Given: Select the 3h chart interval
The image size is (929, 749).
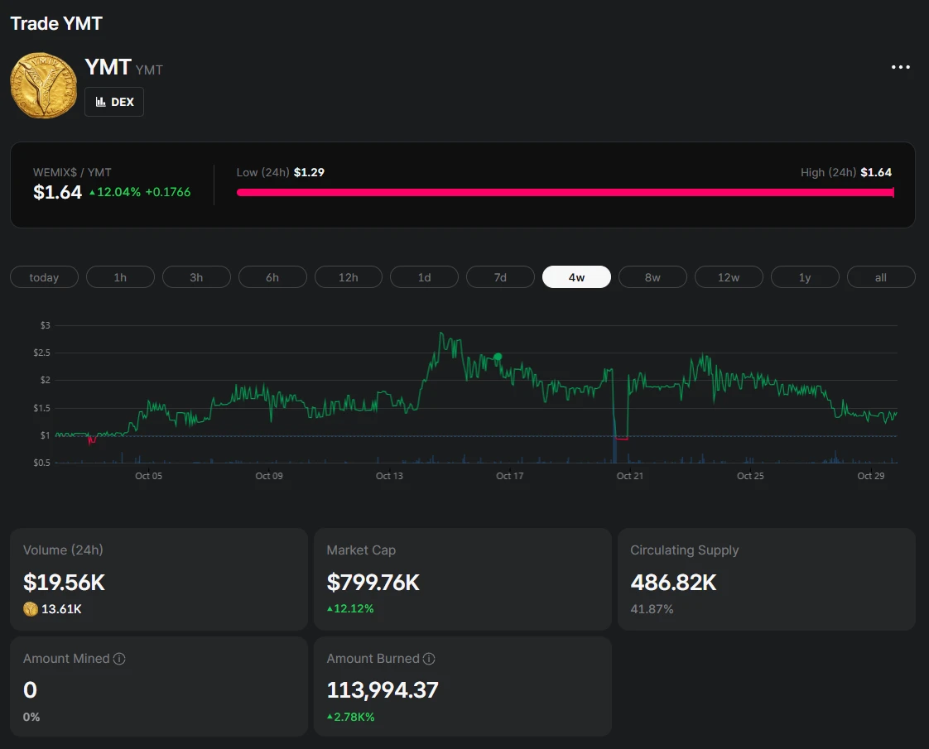Looking at the screenshot, I should click(x=196, y=277).
